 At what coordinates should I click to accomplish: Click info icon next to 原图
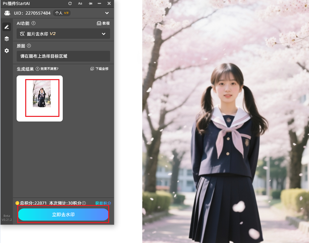pyautogui.click(x=29, y=46)
